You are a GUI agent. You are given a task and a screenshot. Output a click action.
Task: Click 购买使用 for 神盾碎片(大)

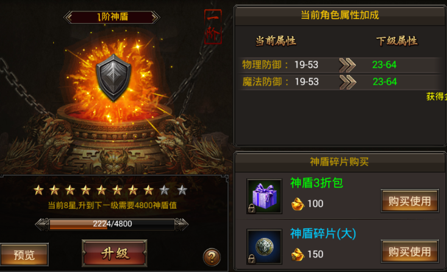(410, 251)
